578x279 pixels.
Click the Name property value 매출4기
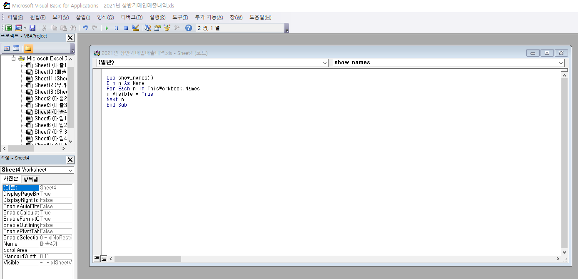tap(56, 244)
